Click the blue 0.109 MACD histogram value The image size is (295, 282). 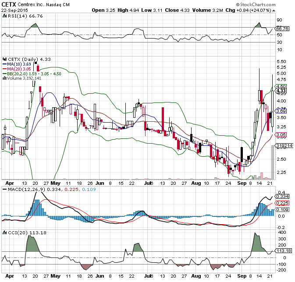point(89,190)
